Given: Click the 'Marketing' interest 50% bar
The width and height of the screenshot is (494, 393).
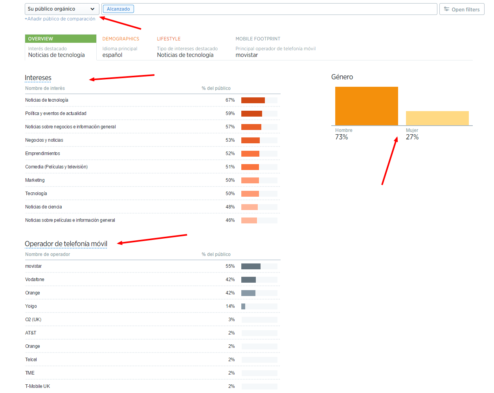Looking at the screenshot, I should (250, 180).
